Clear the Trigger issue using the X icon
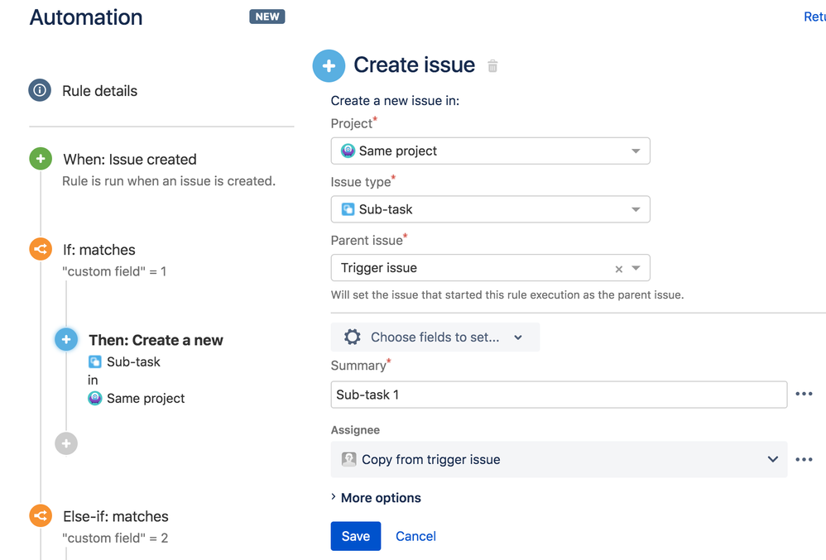Image resolution: width=826 pixels, height=560 pixels. pos(618,267)
